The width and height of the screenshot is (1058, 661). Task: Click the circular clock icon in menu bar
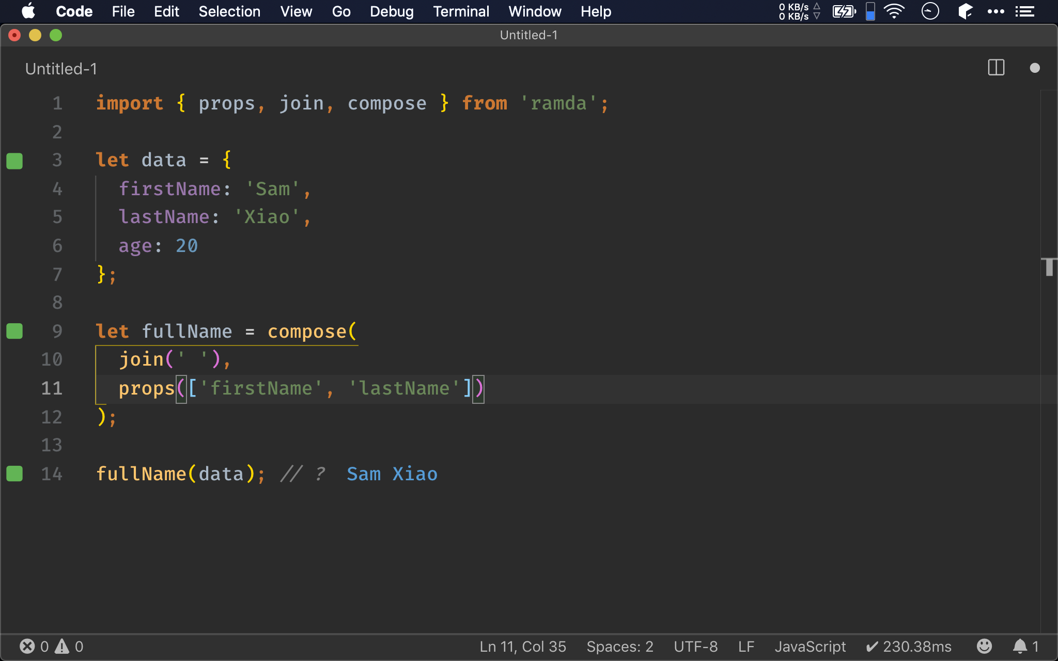coord(930,11)
